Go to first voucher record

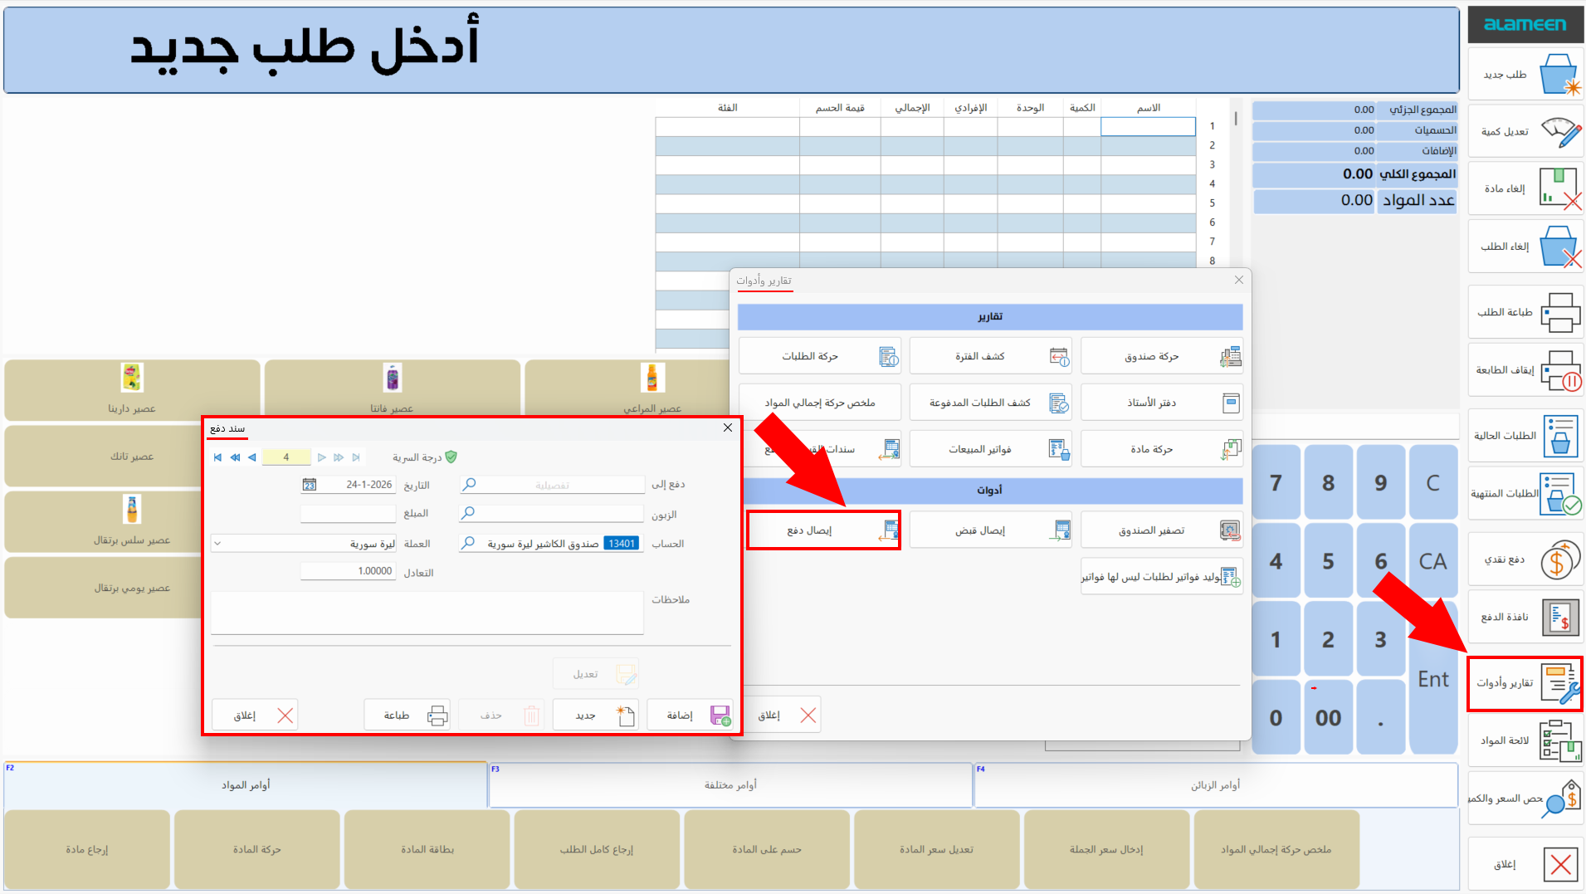(217, 457)
